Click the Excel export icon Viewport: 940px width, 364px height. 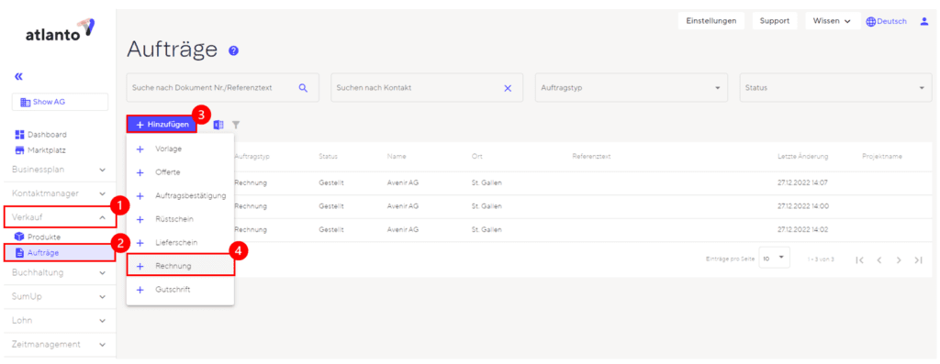pos(218,125)
